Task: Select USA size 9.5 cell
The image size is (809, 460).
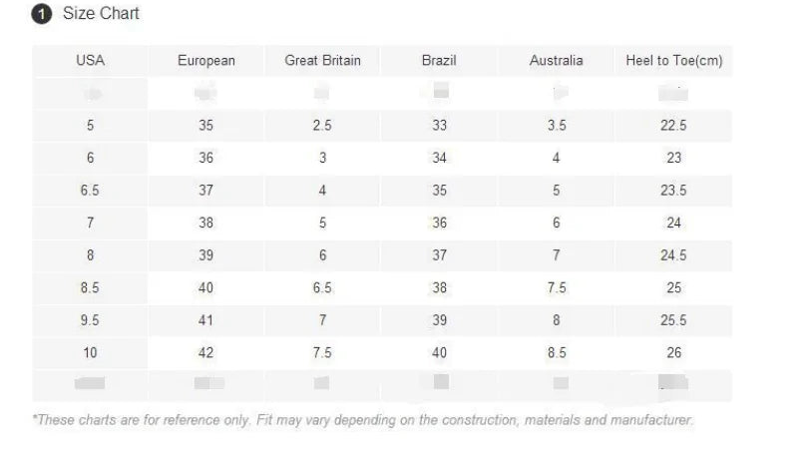Action: (x=90, y=321)
